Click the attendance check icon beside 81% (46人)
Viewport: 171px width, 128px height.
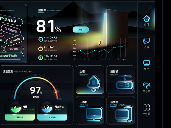(x=41, y=39)
